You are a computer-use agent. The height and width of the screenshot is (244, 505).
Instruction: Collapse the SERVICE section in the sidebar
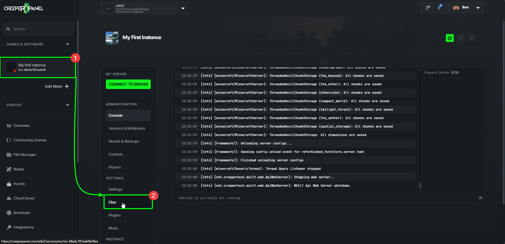pyautogui.click(x=68, y=105)
